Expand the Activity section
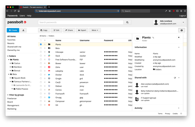Viewport: 195px width, 127px height. click(179, 108)
